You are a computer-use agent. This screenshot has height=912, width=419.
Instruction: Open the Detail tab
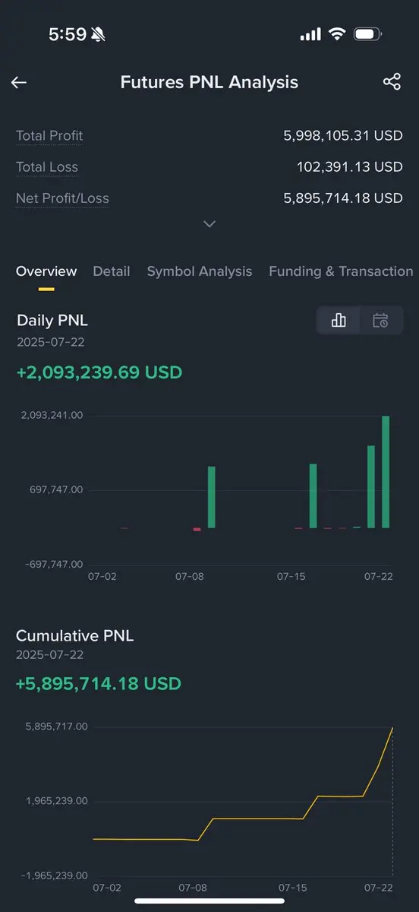point(112,271)
